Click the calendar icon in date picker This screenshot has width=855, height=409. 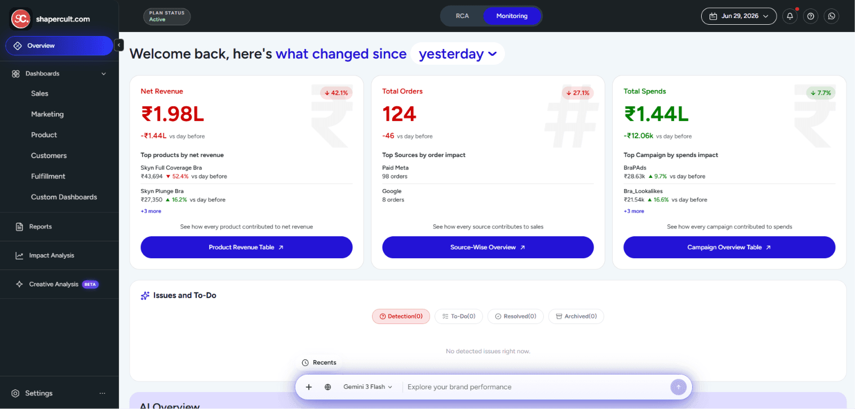[x=713, y=16]
